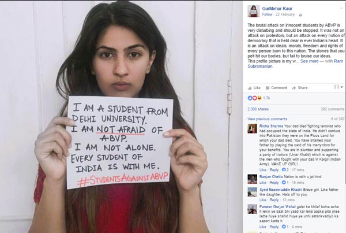Click like-count icon on Ranjan Chetia's comment
The height and width of the screenshot is (233, 346).
point(284,183)
